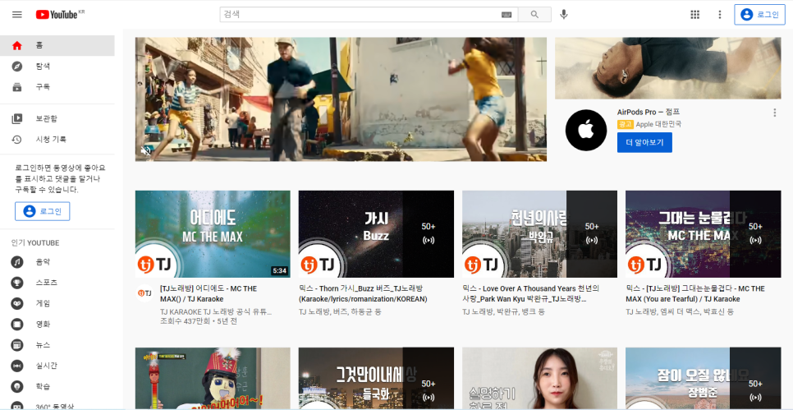Image resolution: width=793 pixels, height=410 pixels.
Task: Open the 그것만이내세상 들국화 mix thumbnail
Action: click(x=376, y=379)
